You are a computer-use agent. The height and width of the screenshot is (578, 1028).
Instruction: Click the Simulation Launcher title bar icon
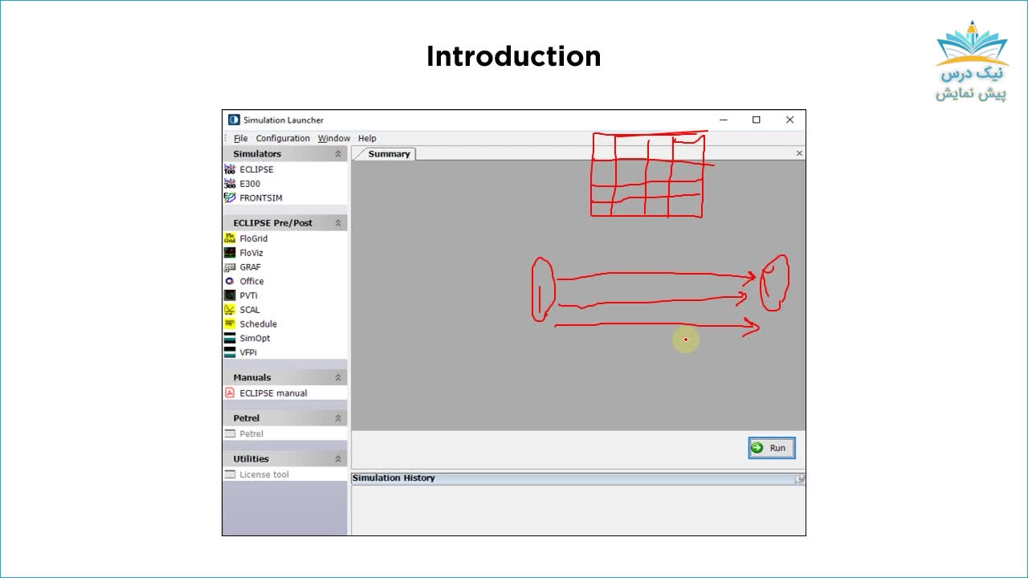pos(234,120)
